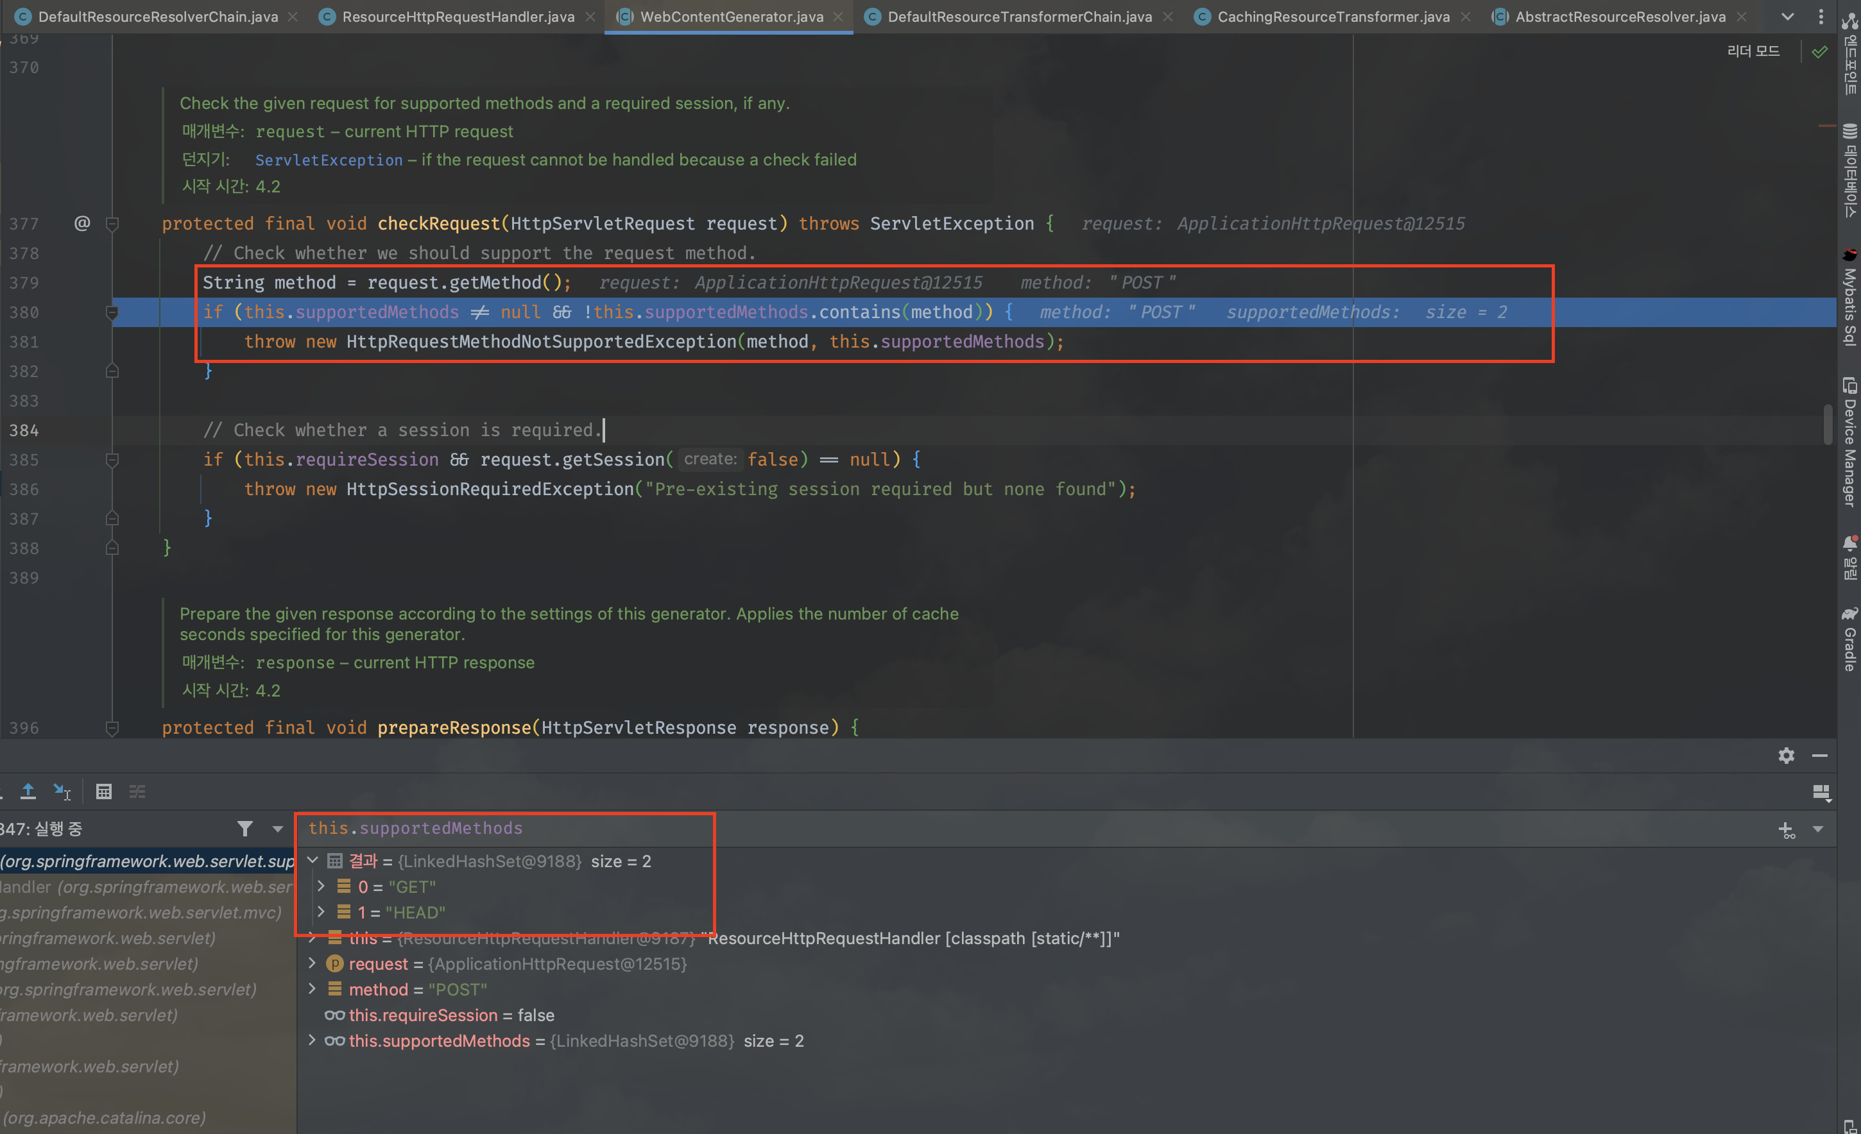Image resolution: width=1861 pixels, height=1134 pixels.
Task: Fold the if block at line 385
Action: click(x=112, y=460)
